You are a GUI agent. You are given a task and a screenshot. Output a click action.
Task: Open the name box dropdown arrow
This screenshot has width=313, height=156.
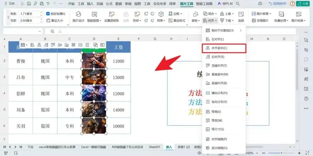(x=39, y=31)
